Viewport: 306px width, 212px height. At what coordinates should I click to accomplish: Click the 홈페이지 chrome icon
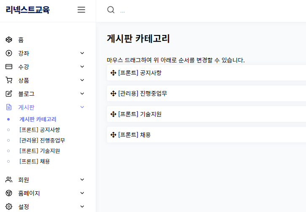9,193
